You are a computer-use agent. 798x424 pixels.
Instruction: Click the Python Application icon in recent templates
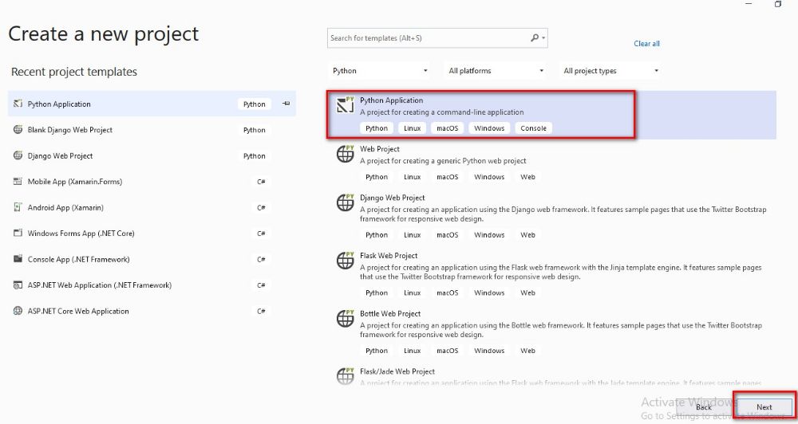click(18, 104)
